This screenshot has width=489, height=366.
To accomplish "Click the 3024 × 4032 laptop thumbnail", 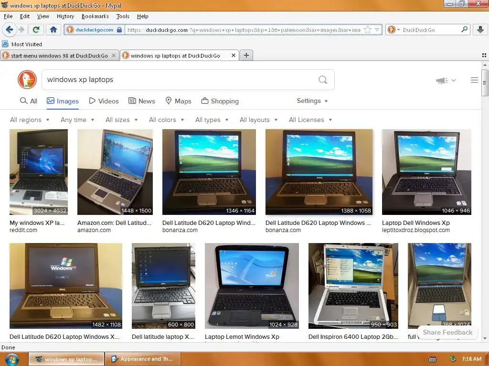I will pos(39,172).
